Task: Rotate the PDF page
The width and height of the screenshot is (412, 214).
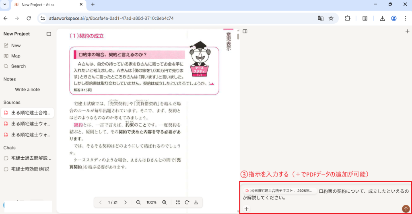Action: coord(187,202)
